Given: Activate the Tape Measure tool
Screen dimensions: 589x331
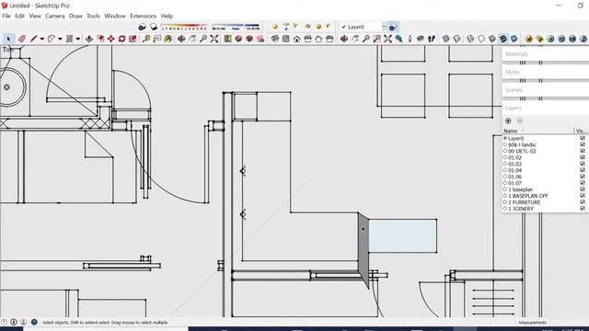Looking at the screenshot, I should click(x=146, y=39).
